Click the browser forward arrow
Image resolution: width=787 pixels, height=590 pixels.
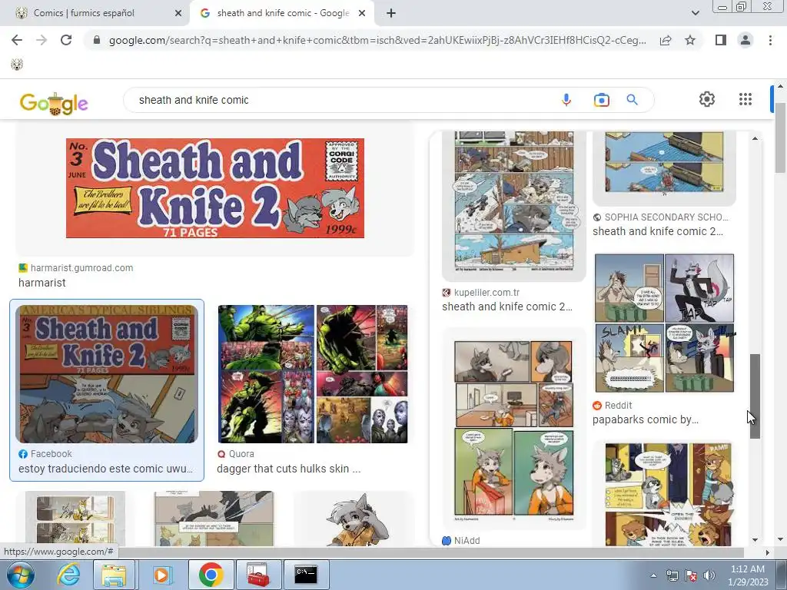pos(42,40)
